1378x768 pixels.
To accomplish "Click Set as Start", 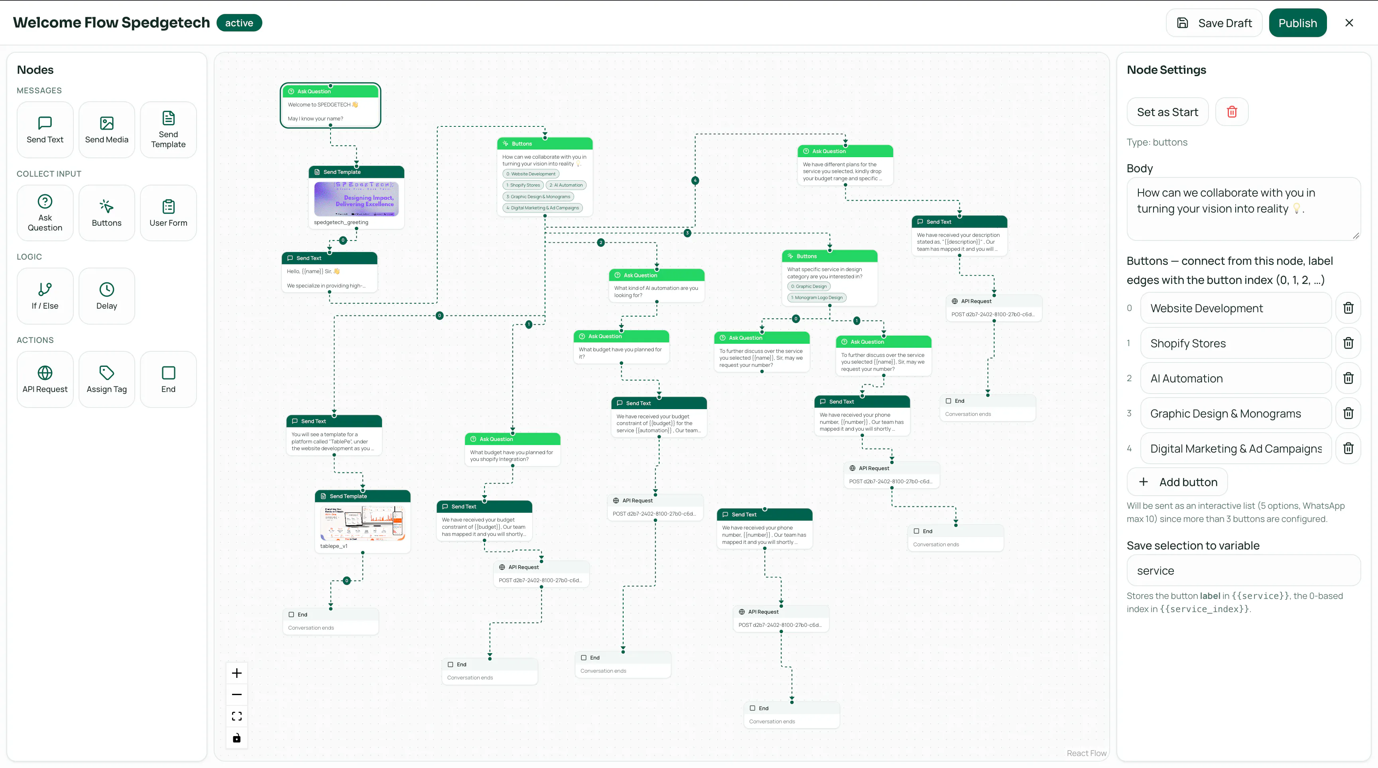I will (1167, 112).
